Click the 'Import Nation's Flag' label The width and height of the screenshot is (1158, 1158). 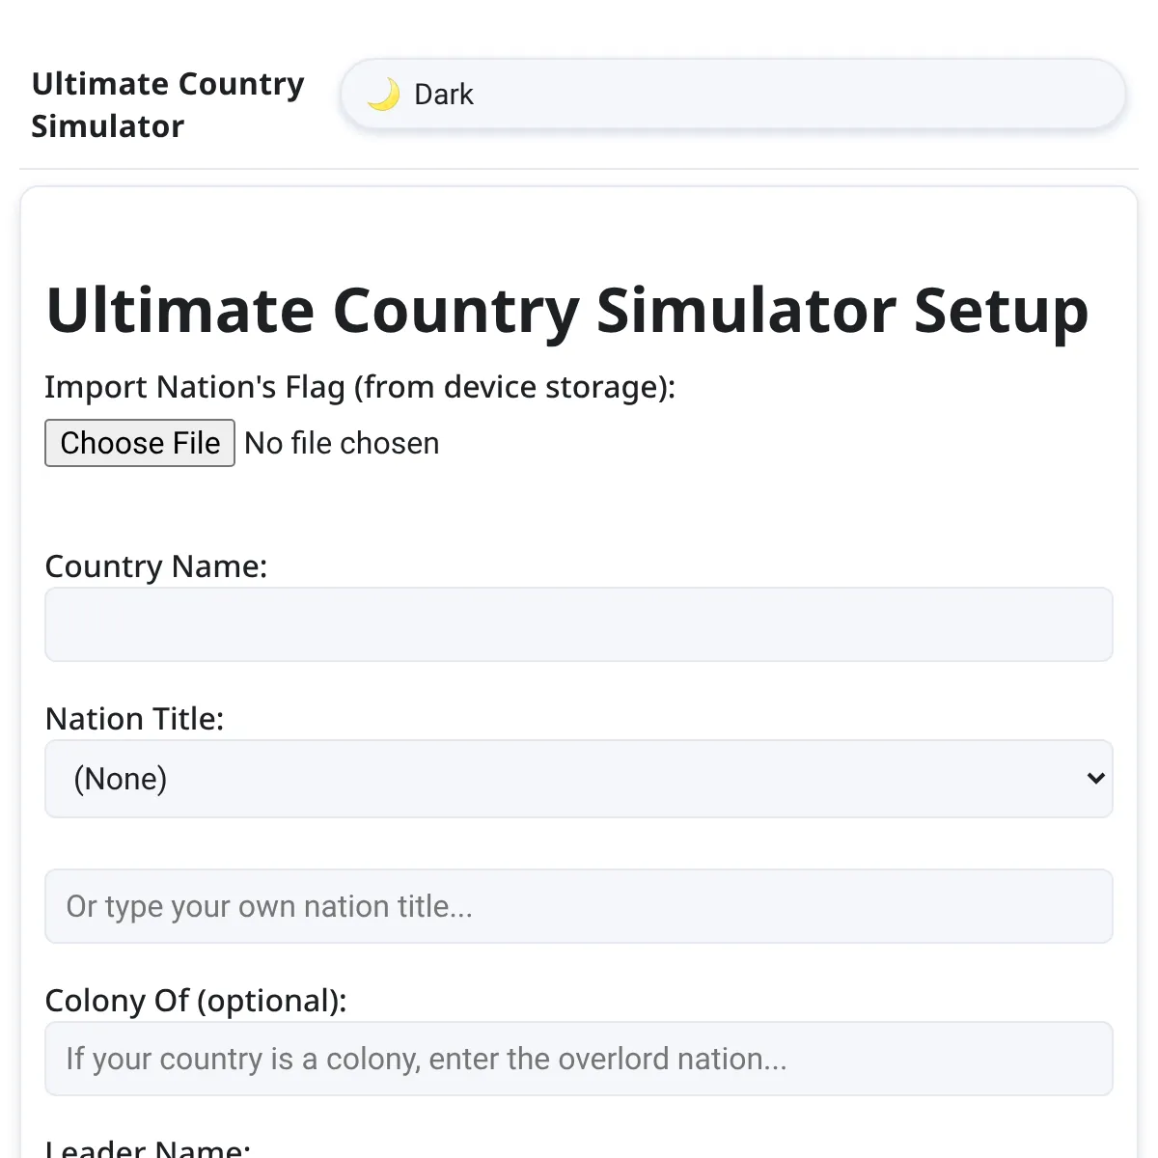360,387
